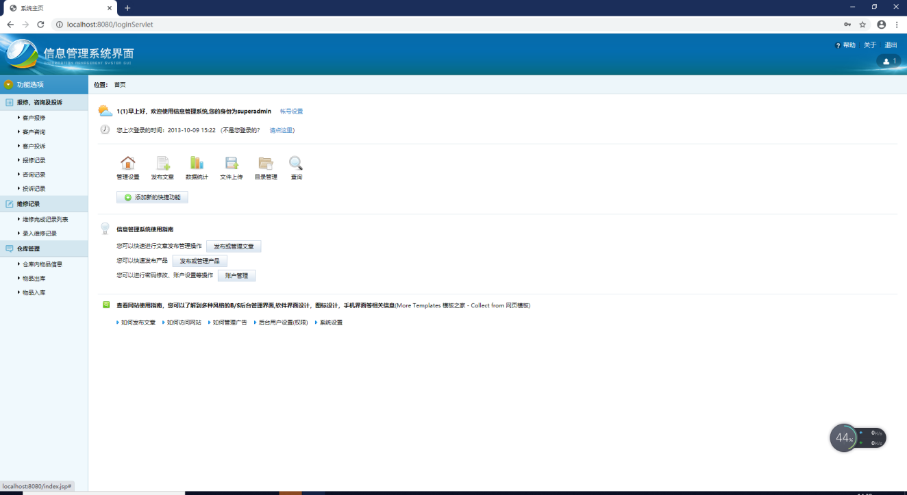Open 客户咨询 in the sidebar
The width and height of the screenshot is (907, 495).
34,132
